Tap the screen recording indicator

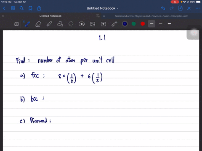point(175,2)
